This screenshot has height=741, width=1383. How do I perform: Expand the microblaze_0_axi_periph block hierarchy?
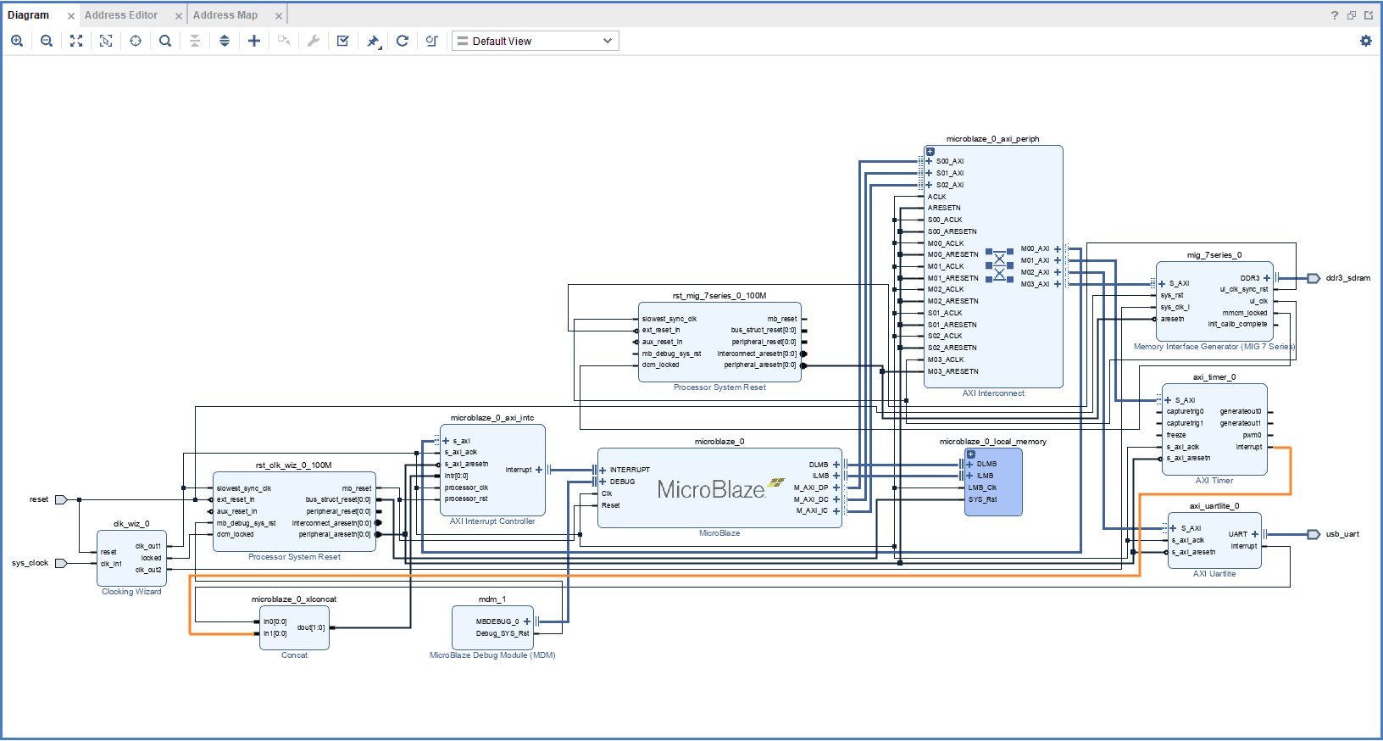(x=930, y=152)
